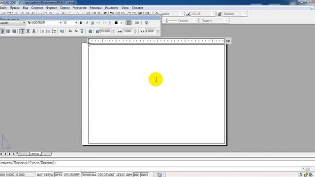Viewport: 315px width, 177px height.
Task: Toggle Italic text formatting
Action: pos(87,23)
